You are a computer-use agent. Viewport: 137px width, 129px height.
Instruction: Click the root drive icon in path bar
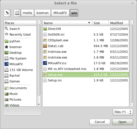point(17,13)
